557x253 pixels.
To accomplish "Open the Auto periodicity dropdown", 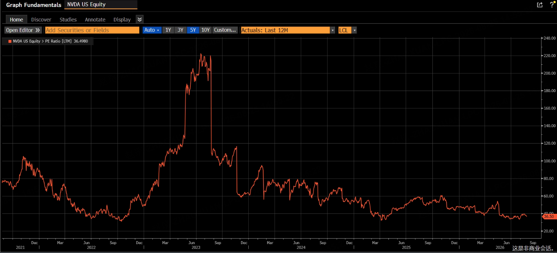I will click(x=152, y=30).
